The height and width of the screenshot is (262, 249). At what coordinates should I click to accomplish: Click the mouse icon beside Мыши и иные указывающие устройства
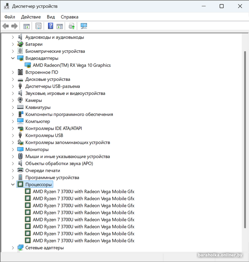coord(20,156)
